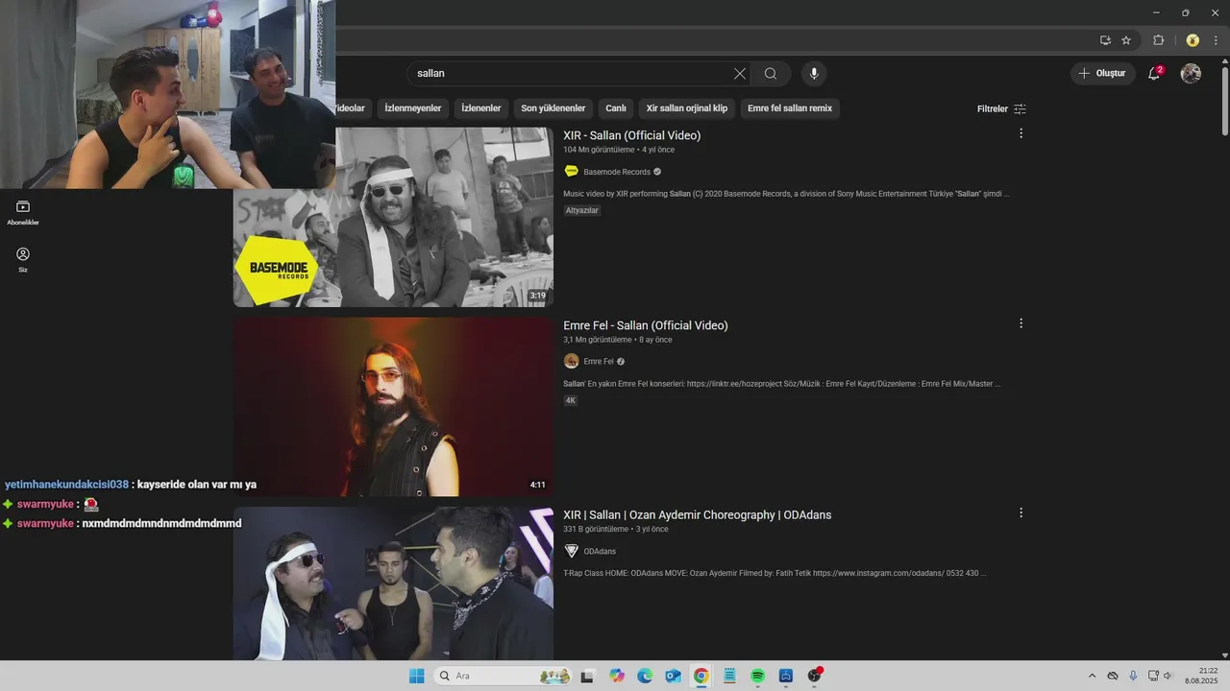Play the Emre Fel Sallan thumbnail 4:11
This screenshot has height=691, width=1230.
[393, 407]
